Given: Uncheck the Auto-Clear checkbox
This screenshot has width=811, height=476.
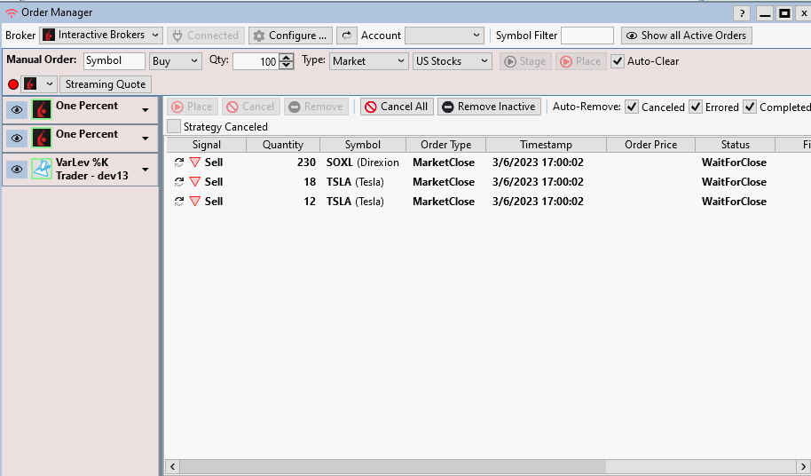Looking at the screenshot, I should pos(618,61).
